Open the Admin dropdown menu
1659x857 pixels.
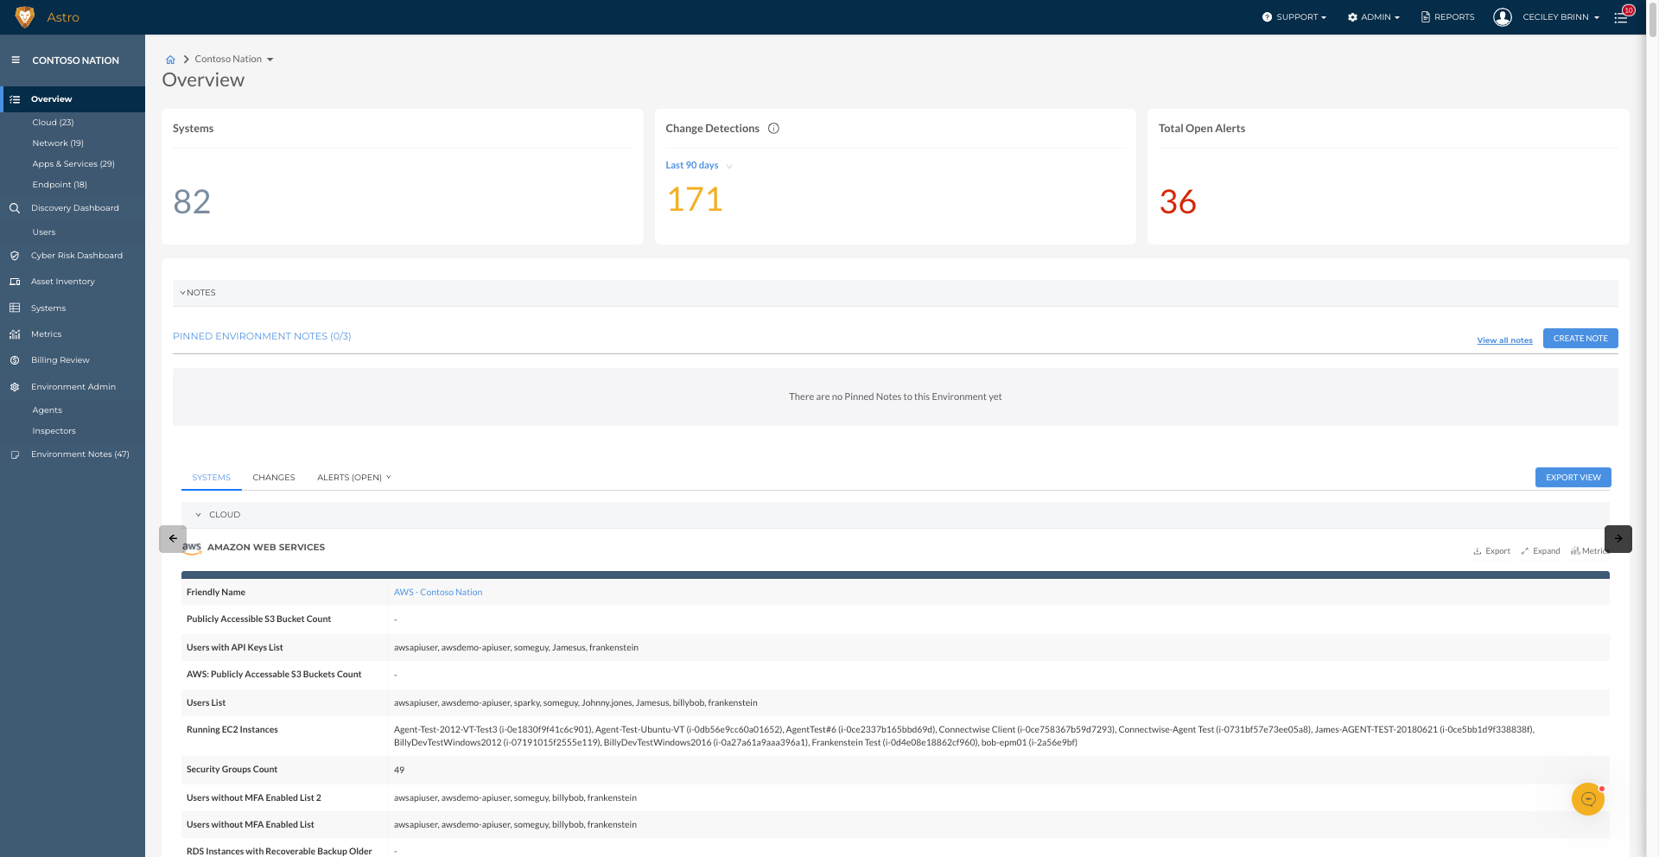point(1374,17)
